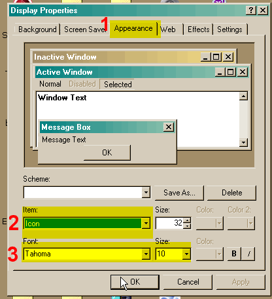Open the Item dropdown showing Icon
The width and height of the screenshot is (272, 299).
[146, 224]
